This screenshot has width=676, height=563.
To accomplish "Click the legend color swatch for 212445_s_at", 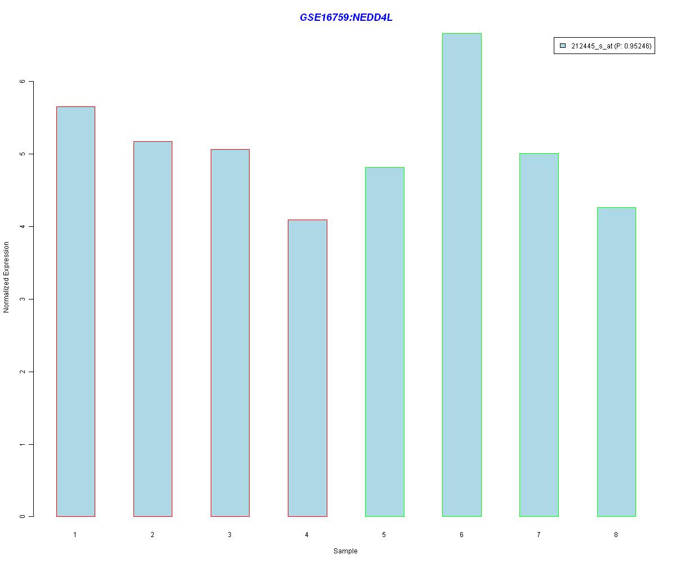I will 562,46.
